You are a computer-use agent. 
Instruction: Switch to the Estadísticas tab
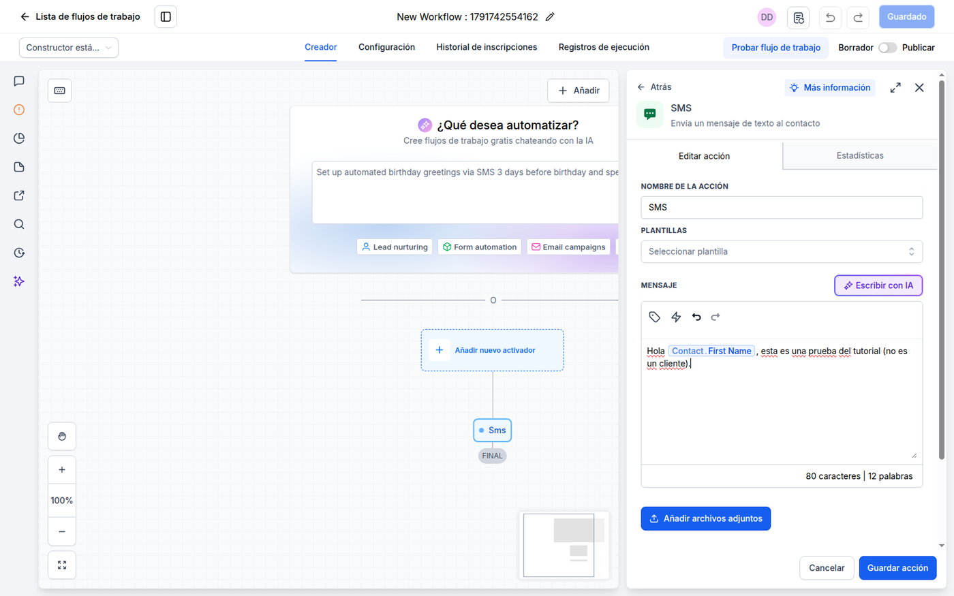click(860, 156)
